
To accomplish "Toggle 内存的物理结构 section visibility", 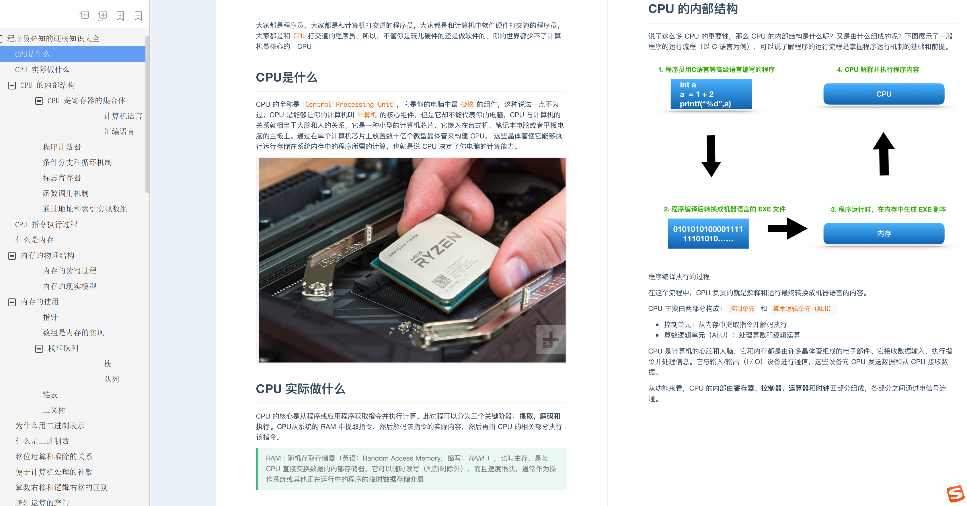I will click(x=9, y=255).
